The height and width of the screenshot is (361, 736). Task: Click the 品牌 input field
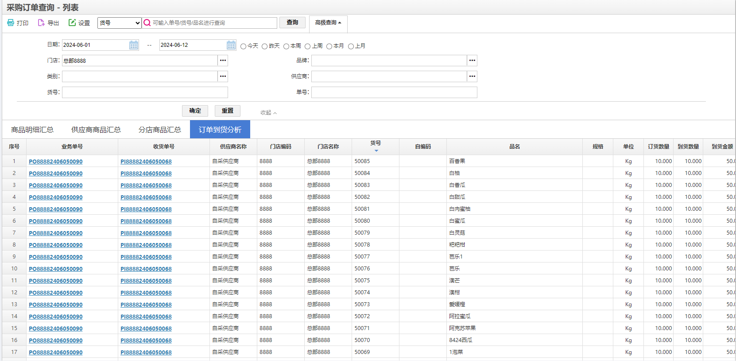[x=389, y=61]
